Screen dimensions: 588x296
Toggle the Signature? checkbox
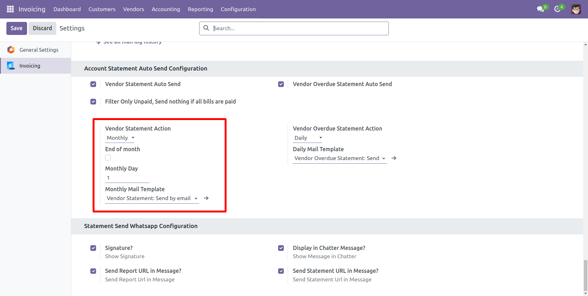93,248
